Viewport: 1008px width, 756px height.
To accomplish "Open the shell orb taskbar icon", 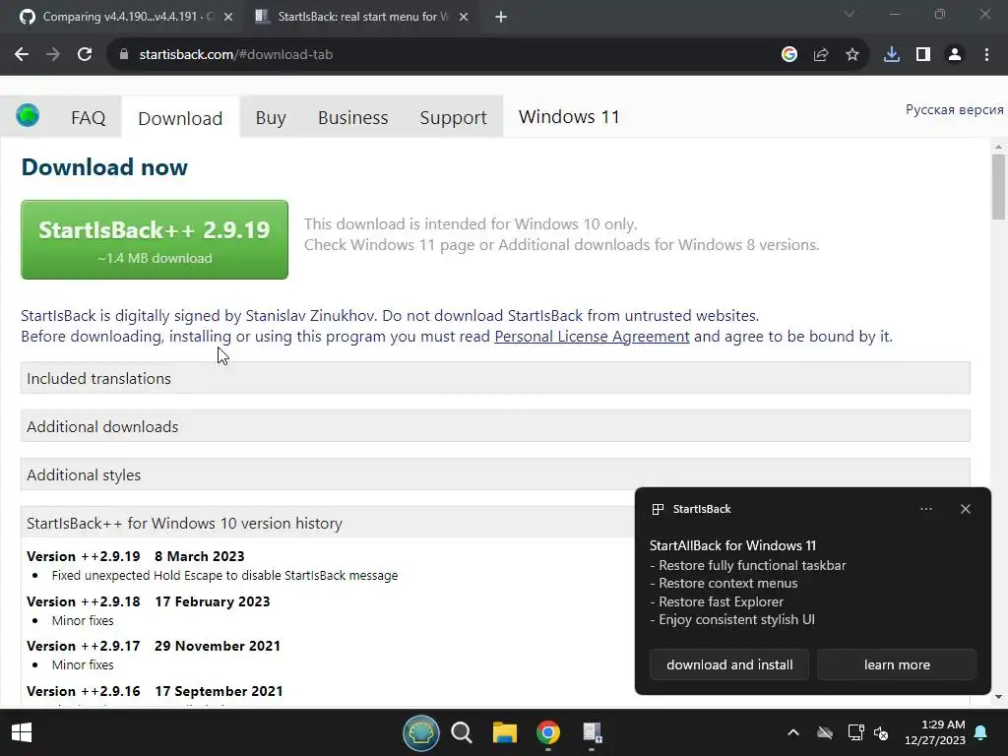I will point(421,732).
